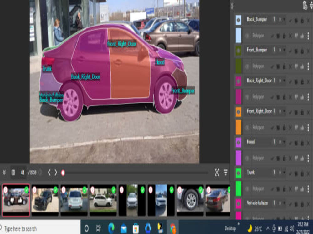Click the frame progress slider handle
Image resolution: width=313 pixels, height=234 pixels.
63,173
